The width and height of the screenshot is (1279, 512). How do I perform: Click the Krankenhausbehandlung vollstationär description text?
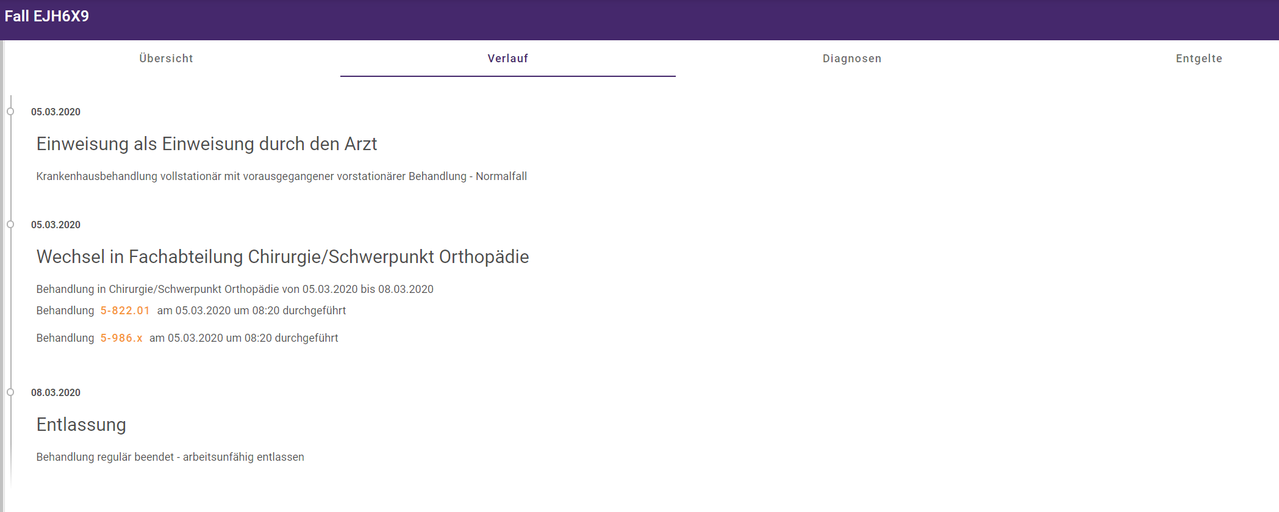[281, 176]
